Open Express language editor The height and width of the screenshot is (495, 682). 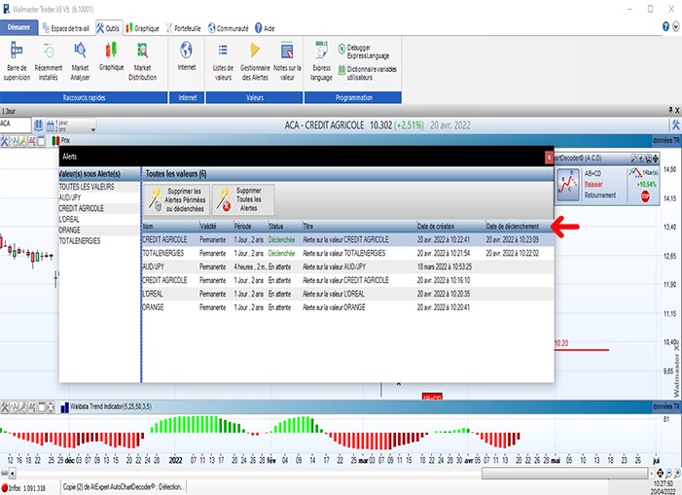(x=321, y=61)
